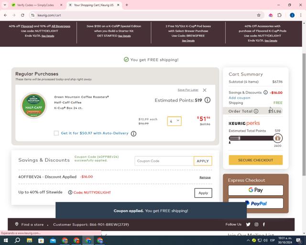The width and height of the screenshot is (306, 245).
Task: Open K-Café Starter Kit See Details link
Action: 124,36
